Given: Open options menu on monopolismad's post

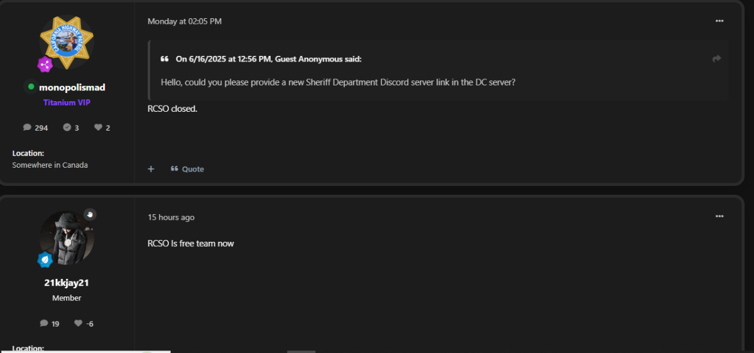Looking at the screenshot, I should point(719,21).
